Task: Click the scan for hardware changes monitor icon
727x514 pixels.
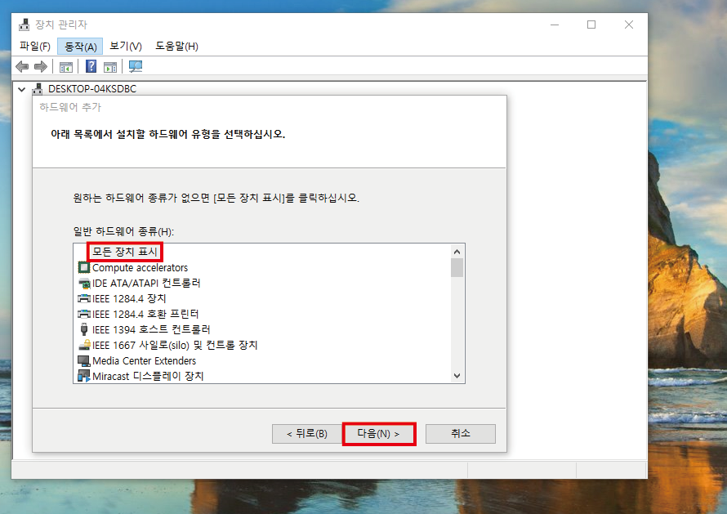Action: pos(136,67)
